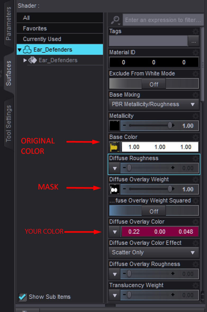Click the Base Color texture map thumbnail
This screenshot has height=312, width=207.
click(x=115, y=147)
